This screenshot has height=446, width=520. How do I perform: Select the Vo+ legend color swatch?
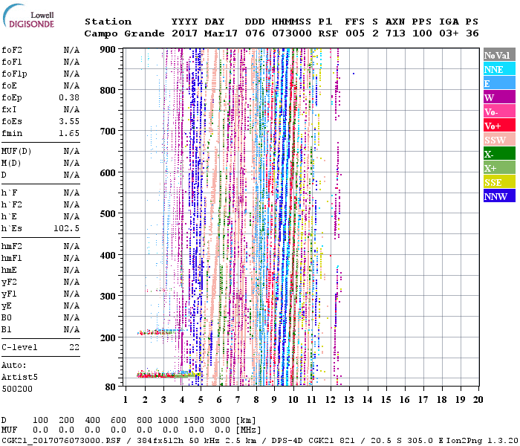(x=499, y=126)
